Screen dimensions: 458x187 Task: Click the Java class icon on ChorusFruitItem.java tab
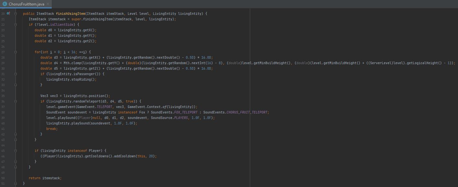[x=5, y=4]
